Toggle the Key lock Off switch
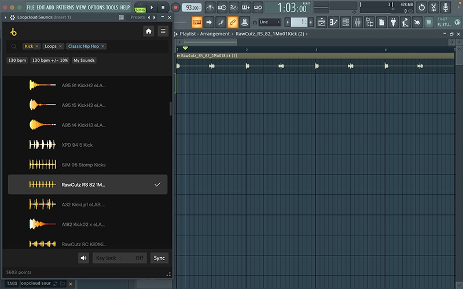463x289 pixels. tap(139, 258)
